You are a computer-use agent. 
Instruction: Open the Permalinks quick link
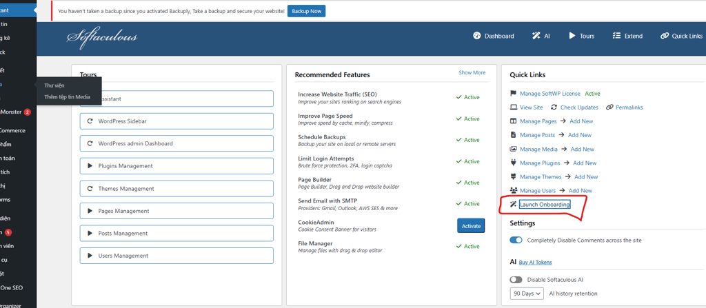tap(629, 107)
